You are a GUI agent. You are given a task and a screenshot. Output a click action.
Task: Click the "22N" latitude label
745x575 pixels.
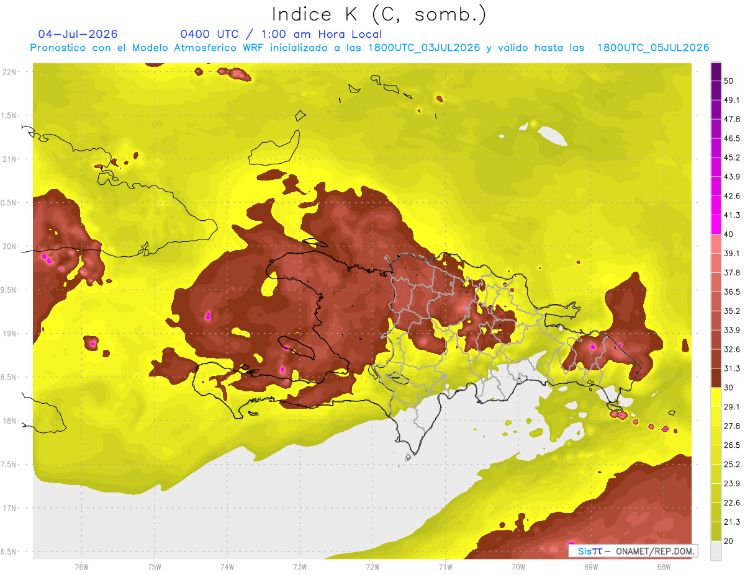(x=9, y=71)
